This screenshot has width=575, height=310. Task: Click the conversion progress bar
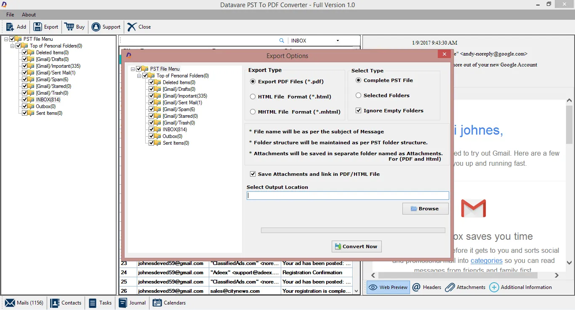tap(352, 230)
